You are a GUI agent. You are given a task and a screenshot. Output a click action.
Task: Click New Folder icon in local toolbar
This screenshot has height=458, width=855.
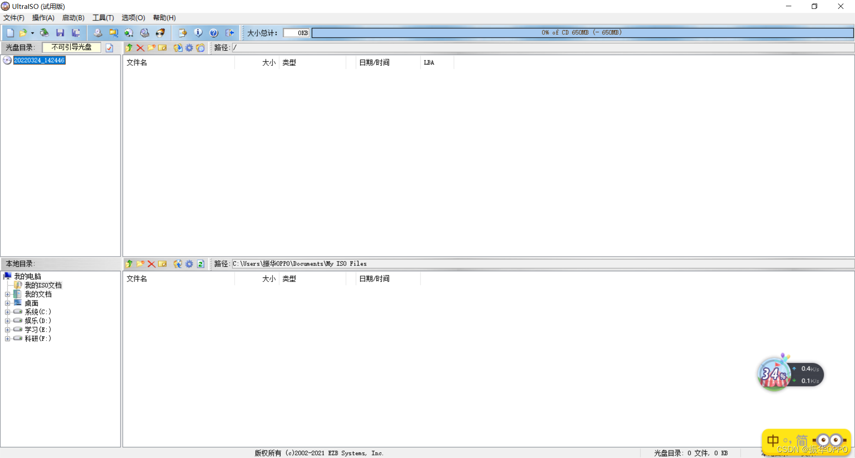pos(140,264)
